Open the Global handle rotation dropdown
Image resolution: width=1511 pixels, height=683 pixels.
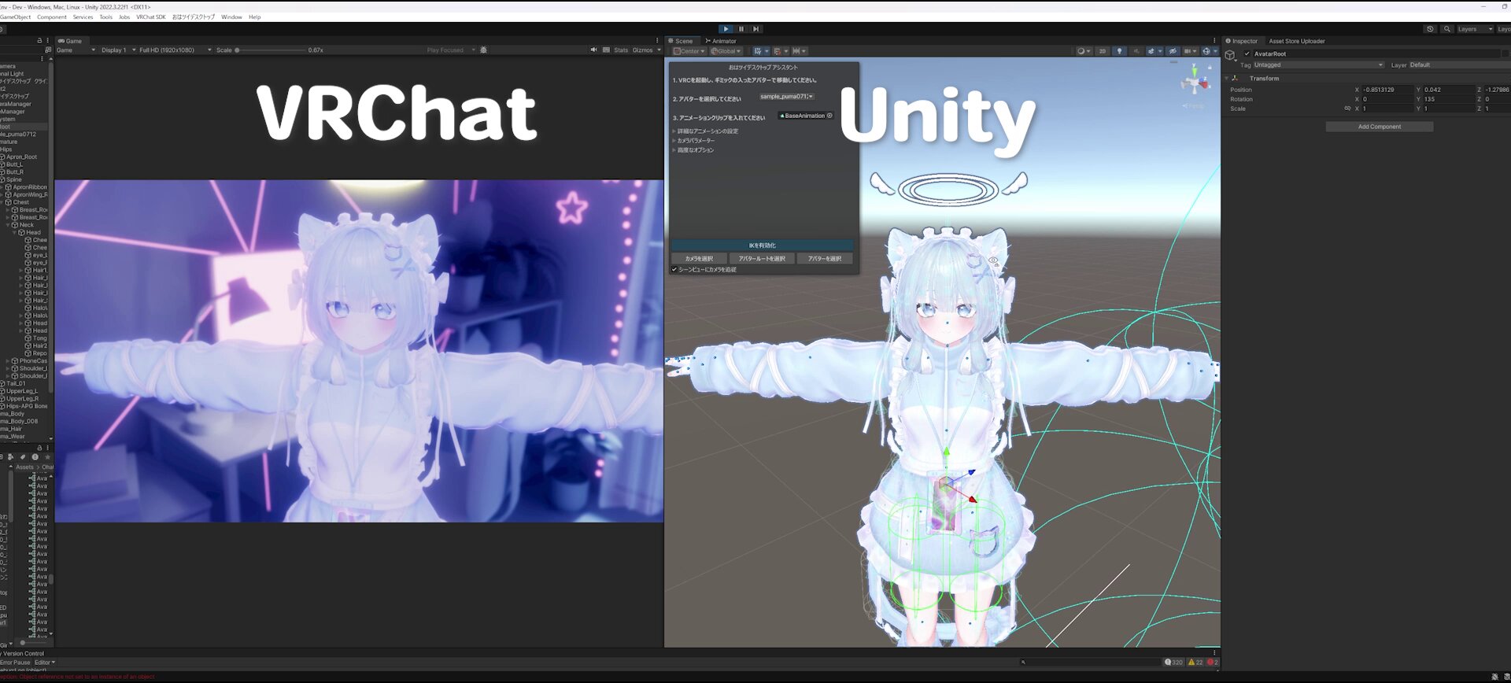click(726, 51)
